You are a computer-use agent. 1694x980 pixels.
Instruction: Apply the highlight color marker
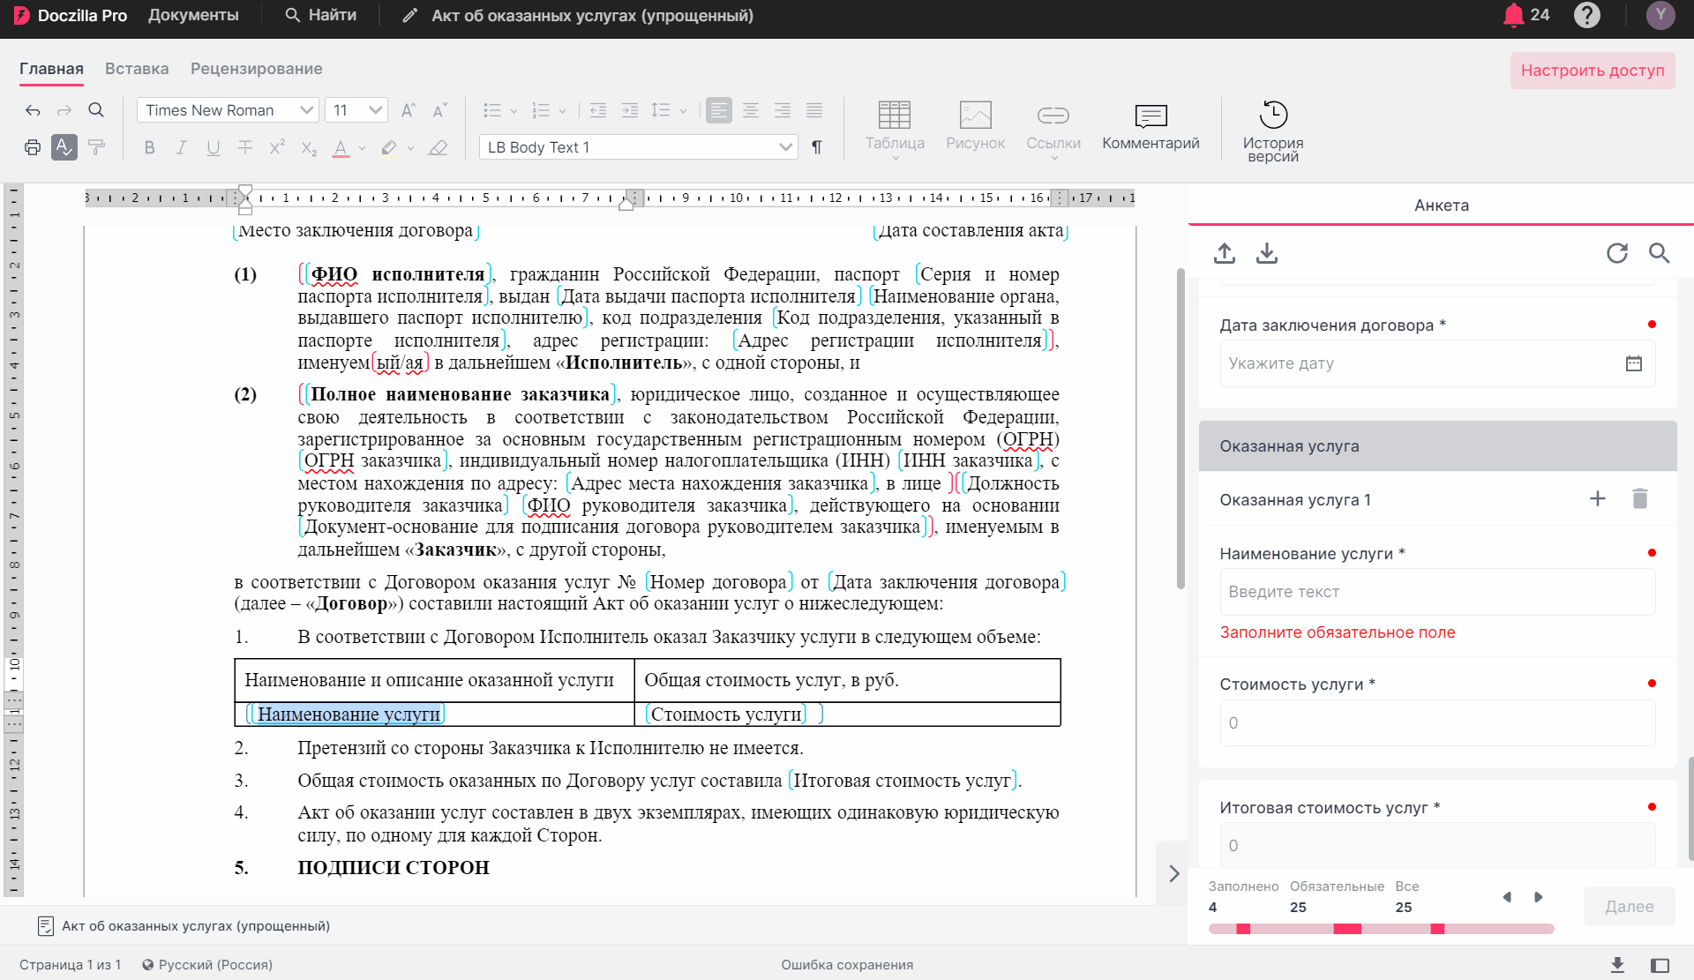[389, 147]
